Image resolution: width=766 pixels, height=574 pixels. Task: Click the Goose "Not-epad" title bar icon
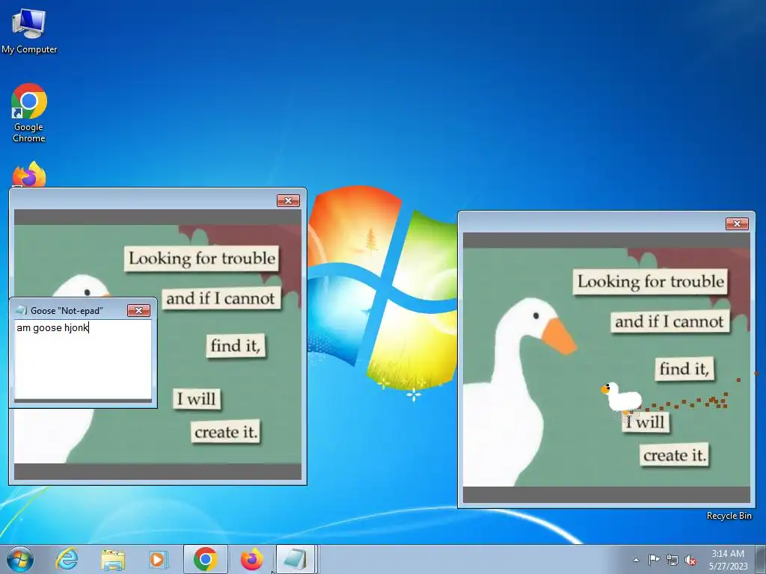(x=22, y=310)
